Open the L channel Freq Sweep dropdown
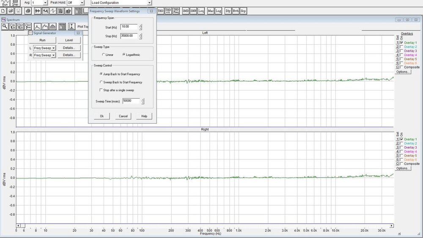The width and height of the screenshot is (423, 238). pos(53,48)
